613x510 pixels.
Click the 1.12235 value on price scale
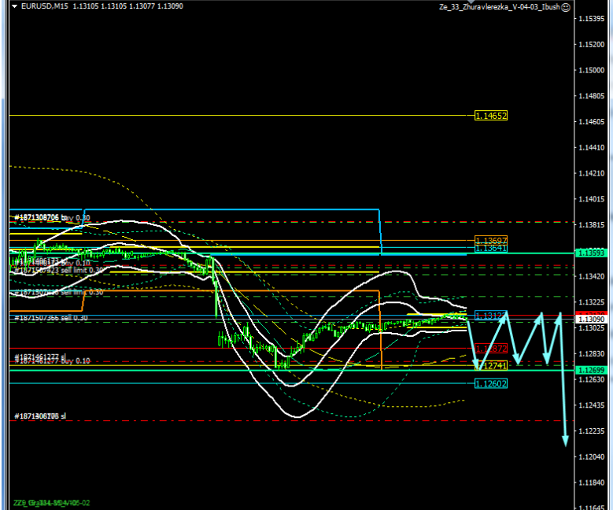592,431
